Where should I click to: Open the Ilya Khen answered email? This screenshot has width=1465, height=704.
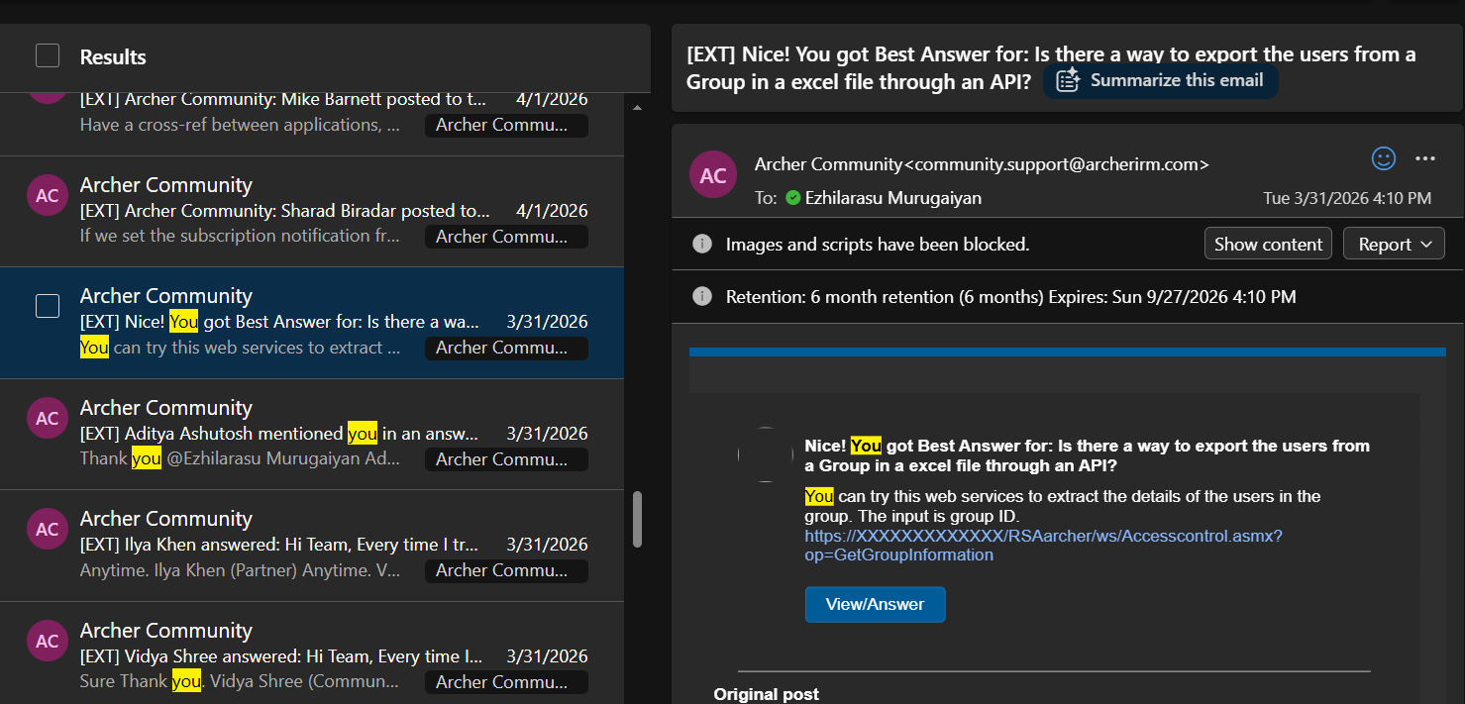coord(312,546)
